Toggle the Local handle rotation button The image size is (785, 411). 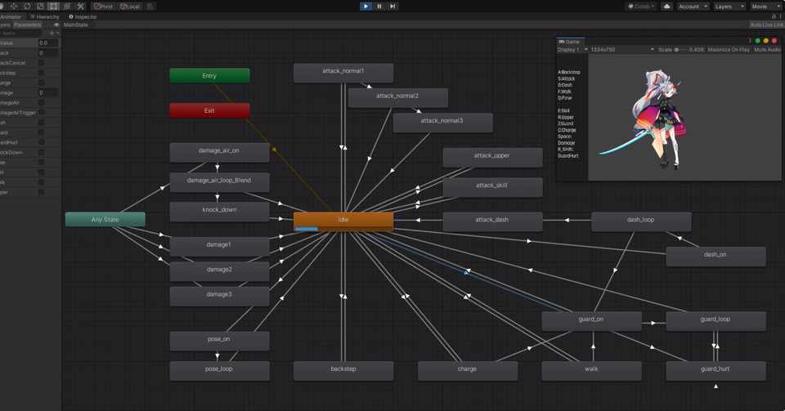130,7
